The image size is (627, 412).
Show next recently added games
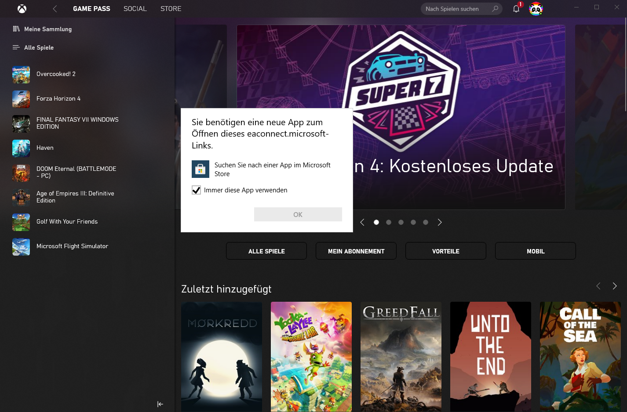tap(615, 286)
